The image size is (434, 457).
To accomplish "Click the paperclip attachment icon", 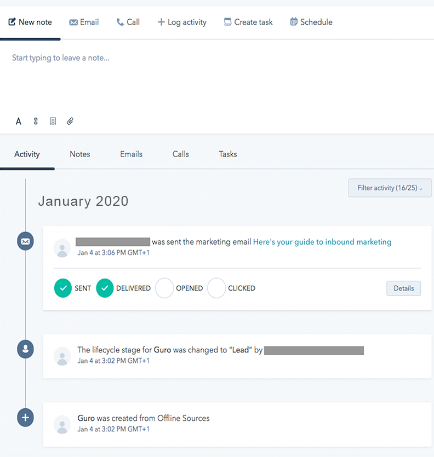I will click(x=70, y=122).
